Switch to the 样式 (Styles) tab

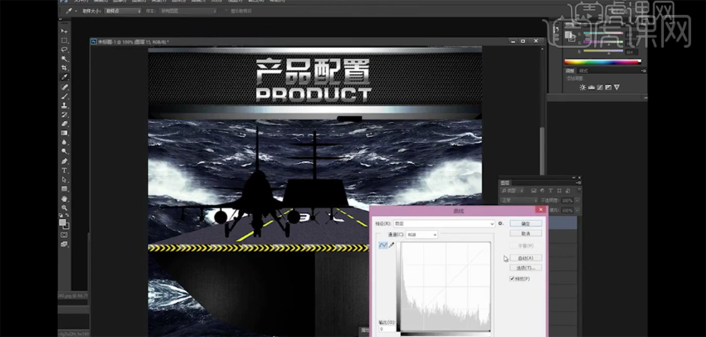point(584,71)
